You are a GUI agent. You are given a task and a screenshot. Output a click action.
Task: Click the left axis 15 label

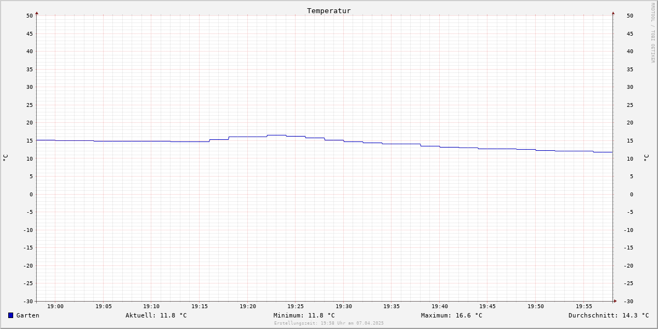tap(30, 141)
